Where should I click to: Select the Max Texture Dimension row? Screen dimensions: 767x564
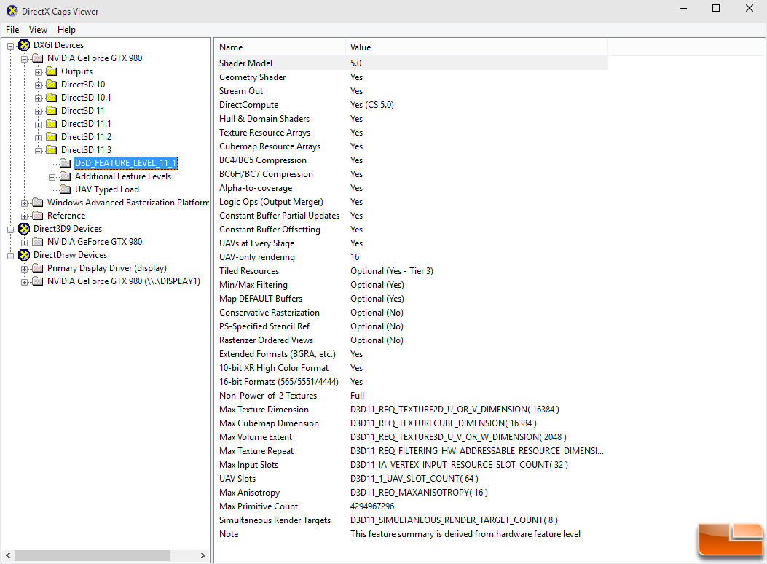[x=412, y=410]
